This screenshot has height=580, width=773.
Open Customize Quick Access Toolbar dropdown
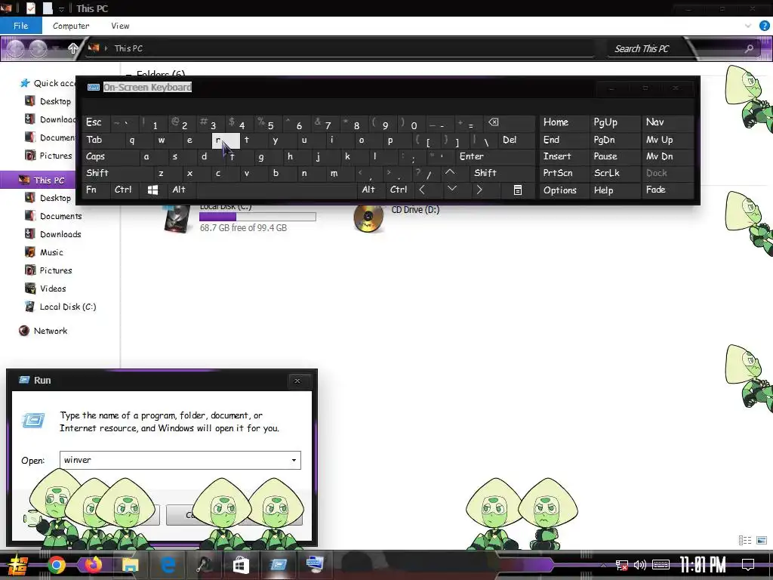(62, 9)
